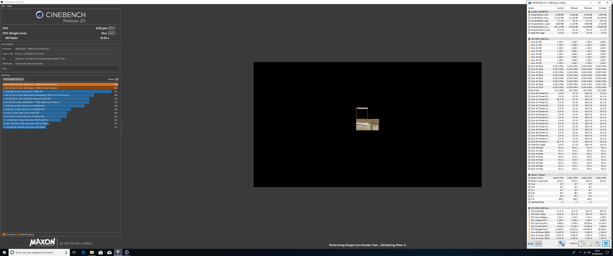This screenshot has width=613, height=256.
Task: Click the Windows Start button
Action: 4,252
